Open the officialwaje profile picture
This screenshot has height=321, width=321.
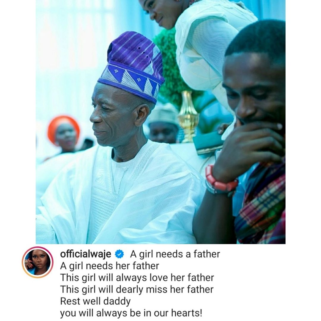[x=37, y=262]
